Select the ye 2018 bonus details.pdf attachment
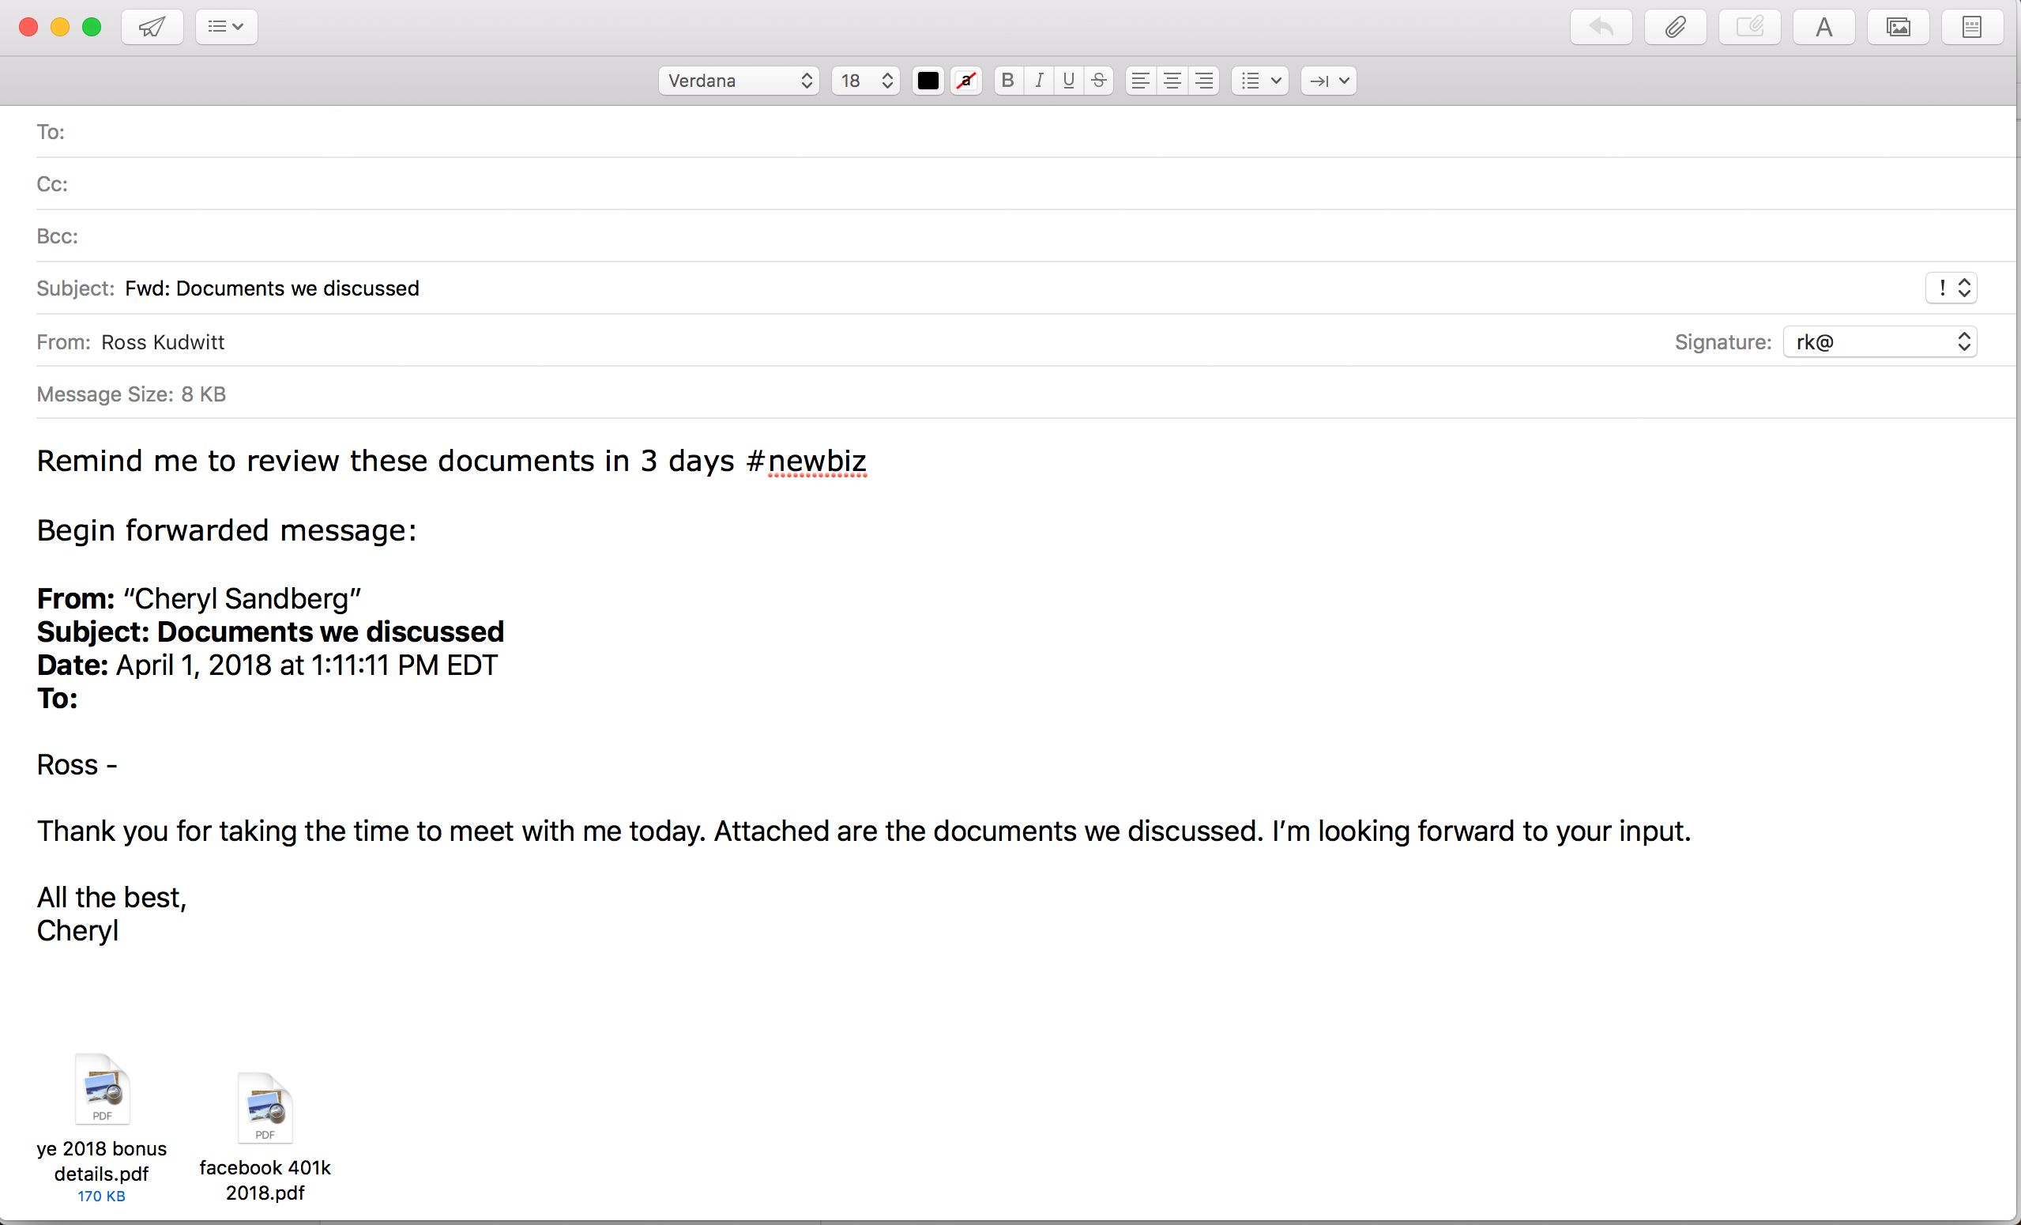 [x=102, y=1091]
